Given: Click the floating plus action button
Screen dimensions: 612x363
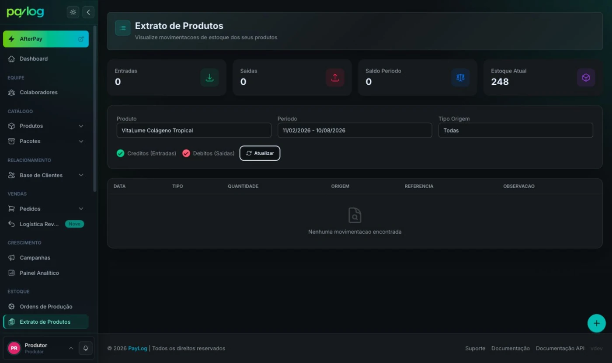Looking at the screenshot, I should [x=596, y=324].
